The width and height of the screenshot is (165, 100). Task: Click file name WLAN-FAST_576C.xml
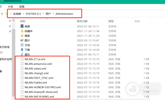pos(39,78)
